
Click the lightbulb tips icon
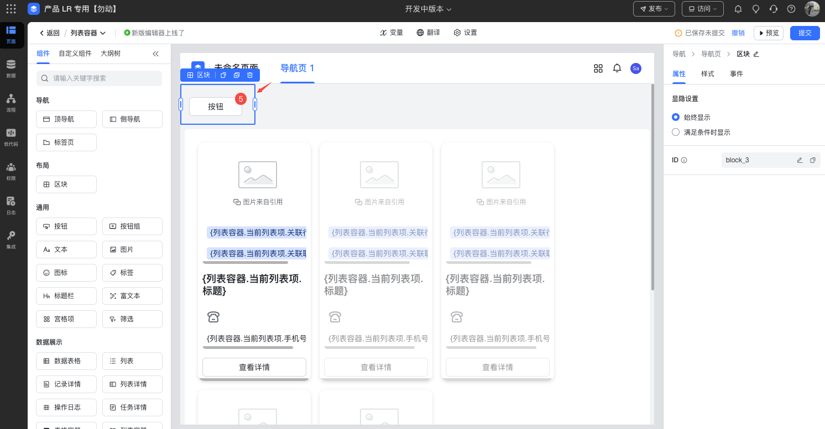[x=756, y=9]
